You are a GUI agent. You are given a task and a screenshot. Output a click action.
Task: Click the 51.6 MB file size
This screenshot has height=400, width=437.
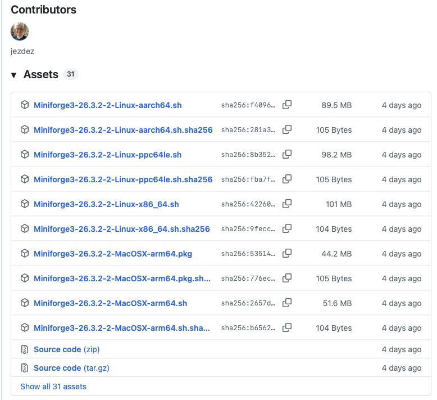337,303
